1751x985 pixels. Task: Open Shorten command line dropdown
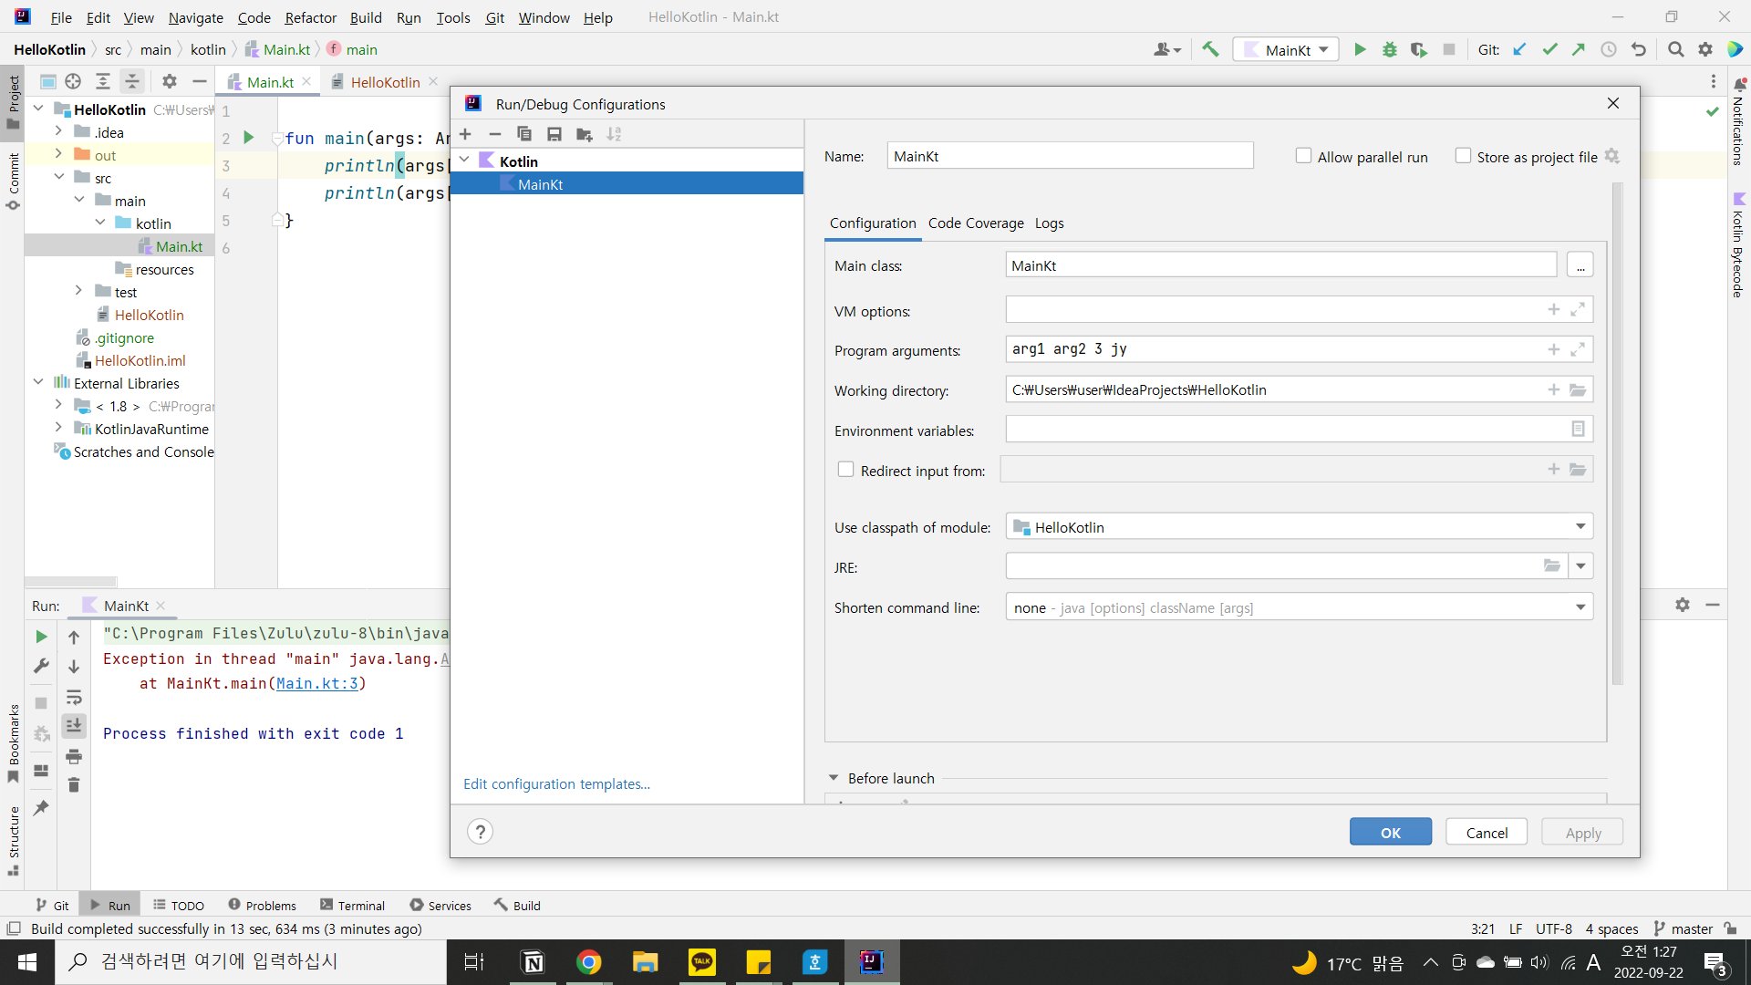coord(1580,607)
